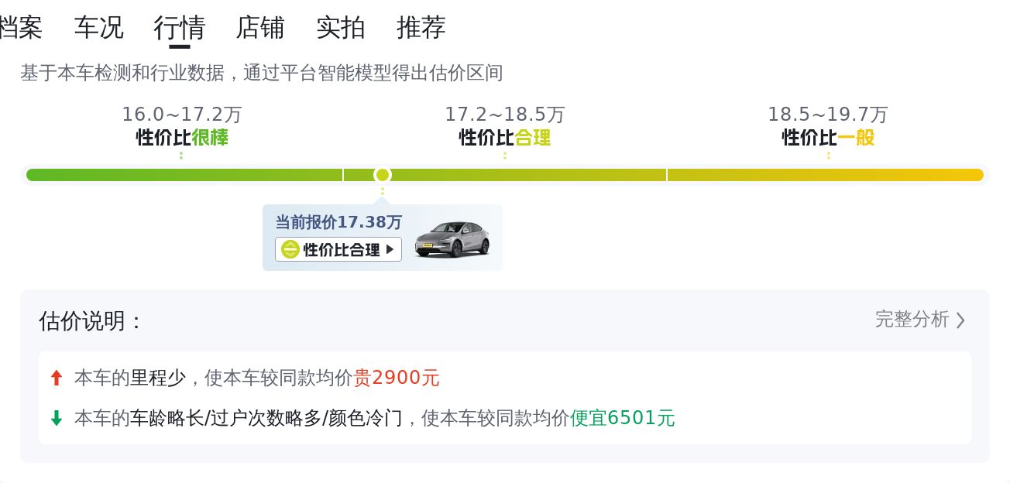Viewport: 1010px width, 483px height.
Task: Click the 性价比很棒 price range label
Action: [x=182, y=138]
